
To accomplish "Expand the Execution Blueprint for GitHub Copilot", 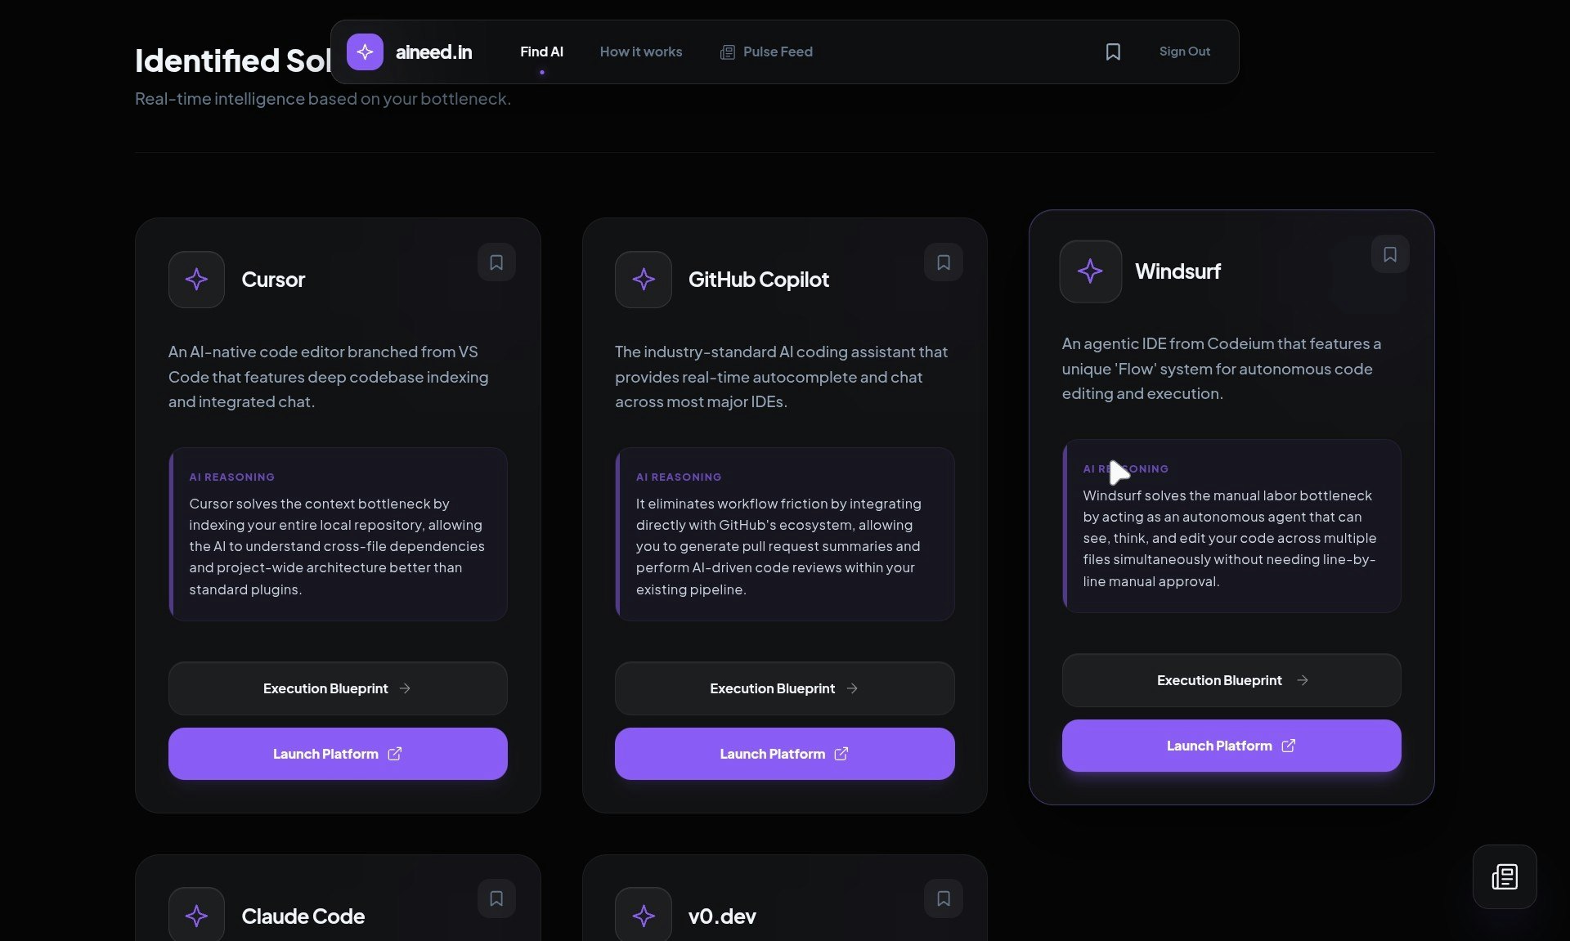I will (x=784, y=688).
